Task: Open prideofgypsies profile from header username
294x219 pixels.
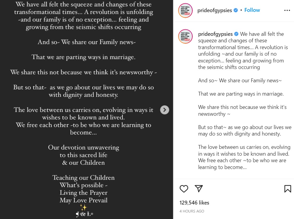Action: (x=215, y=10)
